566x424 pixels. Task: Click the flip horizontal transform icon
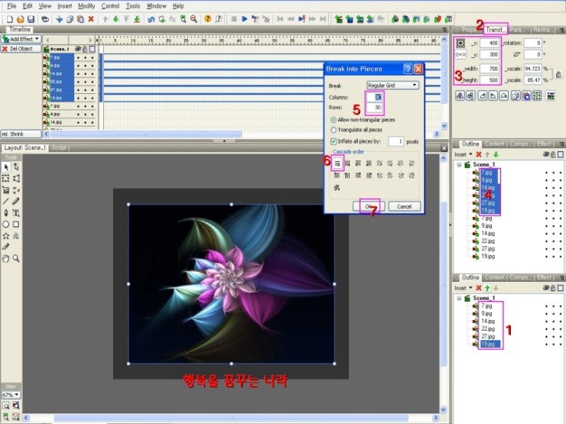click(x=460, y=95)
